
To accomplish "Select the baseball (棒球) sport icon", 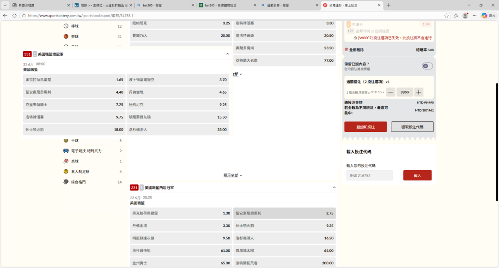I will pos(66,26).
